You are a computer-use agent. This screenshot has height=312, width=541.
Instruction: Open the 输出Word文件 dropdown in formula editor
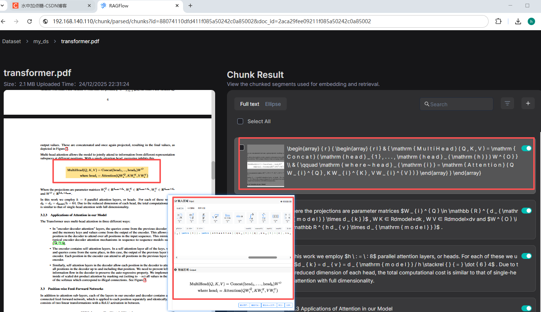click(269, 305)
